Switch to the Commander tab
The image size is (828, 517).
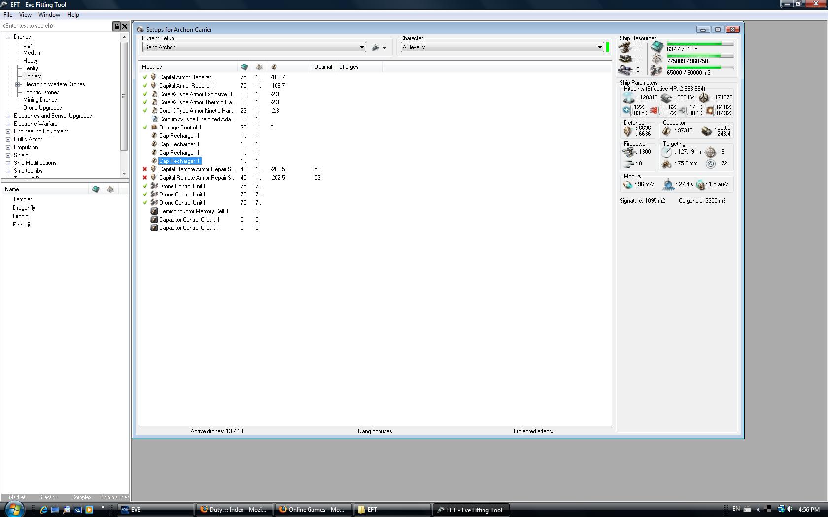pyautogui.click(x=114, y=497)
